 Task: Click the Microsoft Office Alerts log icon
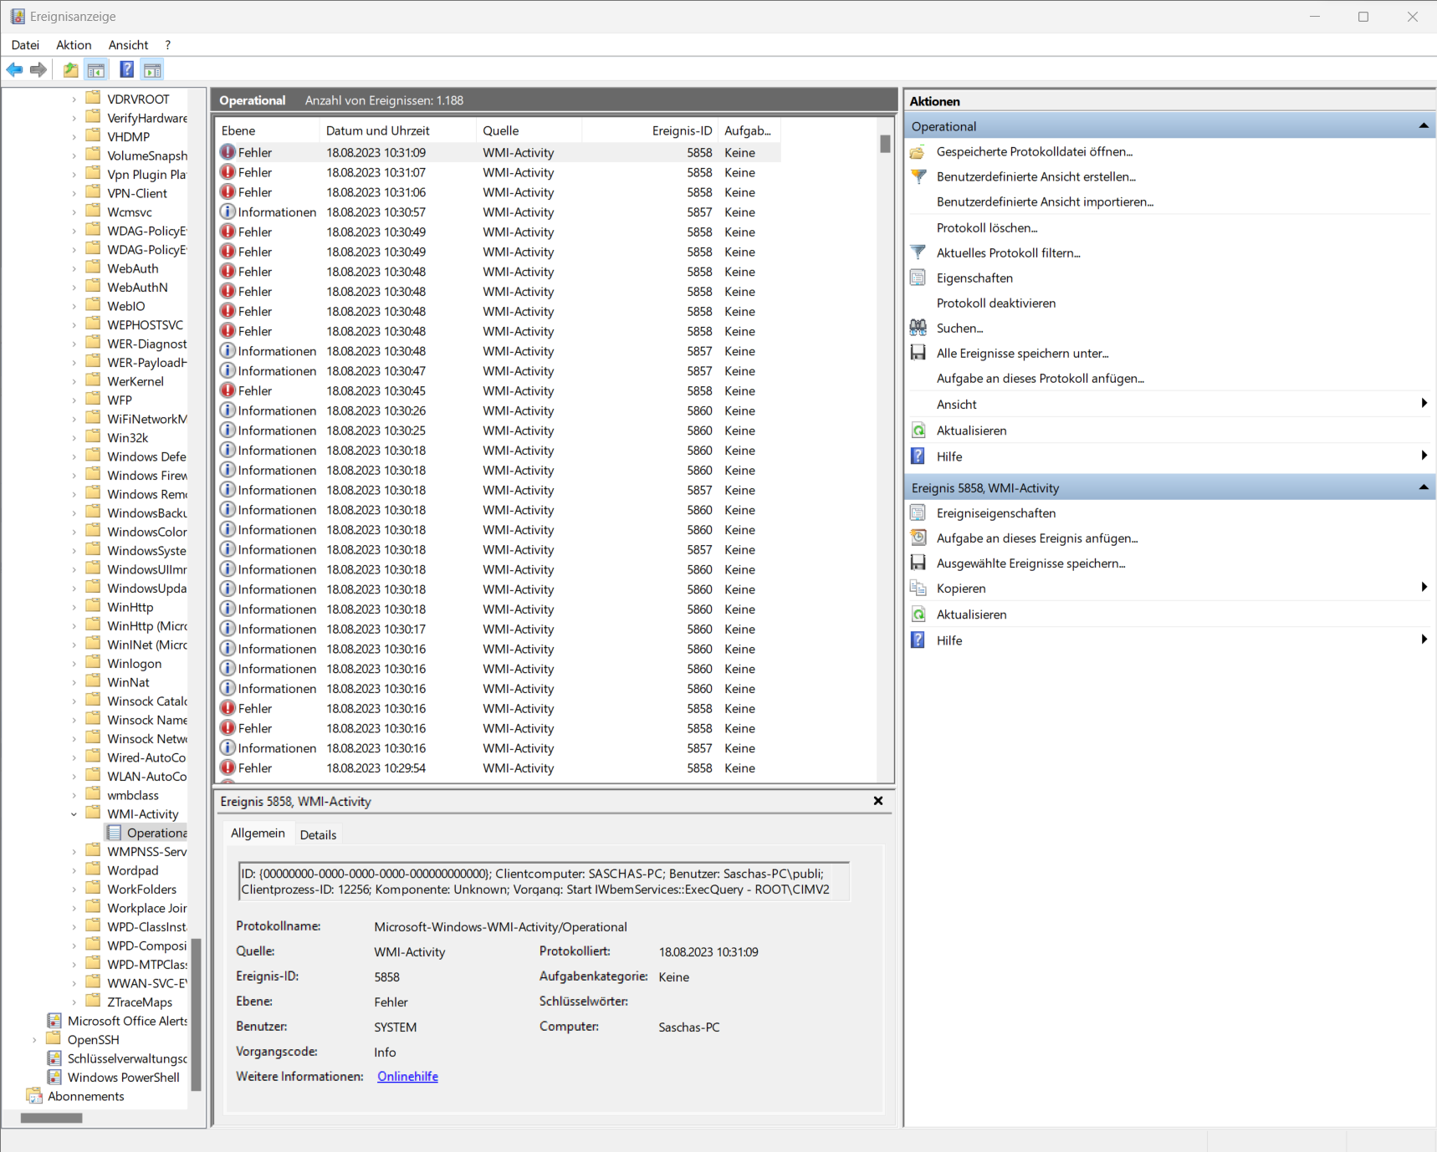coord(55,1021)
